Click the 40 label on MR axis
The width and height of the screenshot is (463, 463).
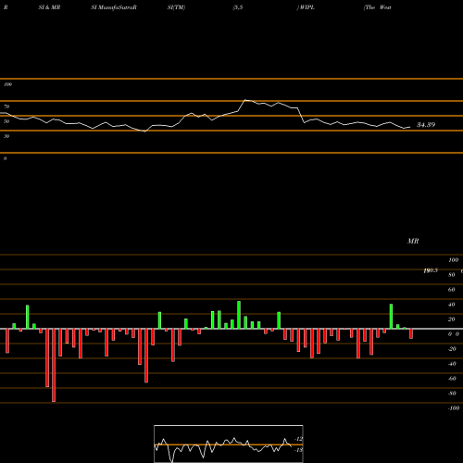[x=452, y=305]
